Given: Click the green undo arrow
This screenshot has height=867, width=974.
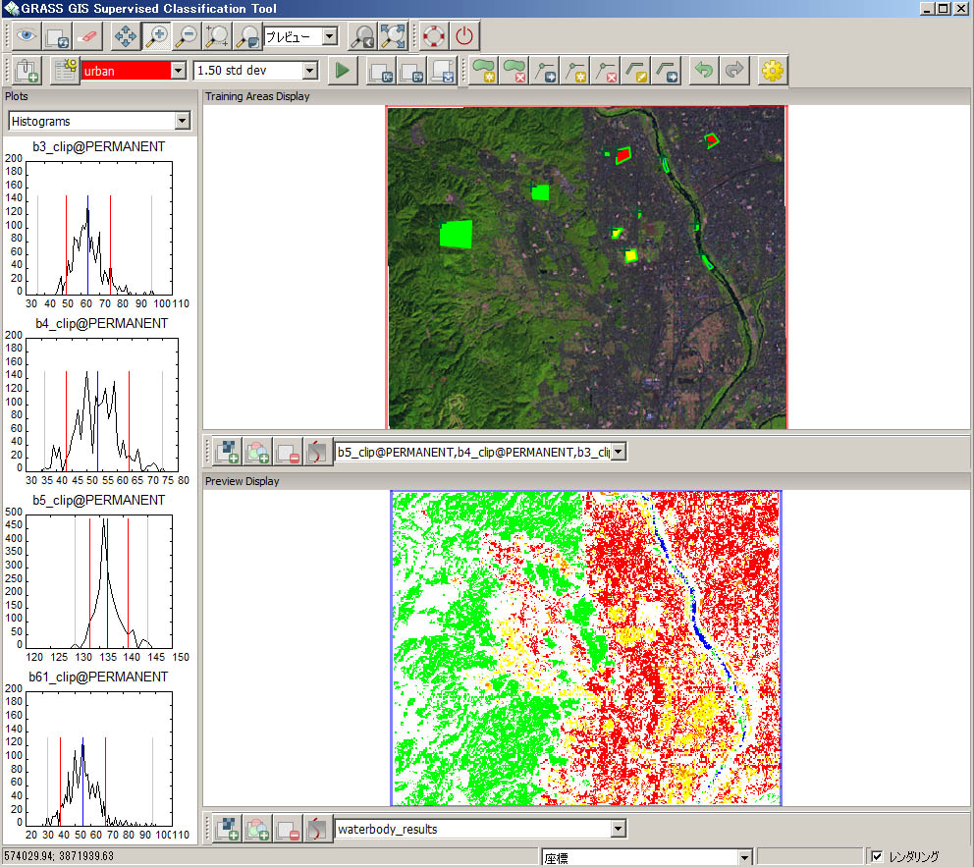Looking at the screenshot, I should (704, 70).
